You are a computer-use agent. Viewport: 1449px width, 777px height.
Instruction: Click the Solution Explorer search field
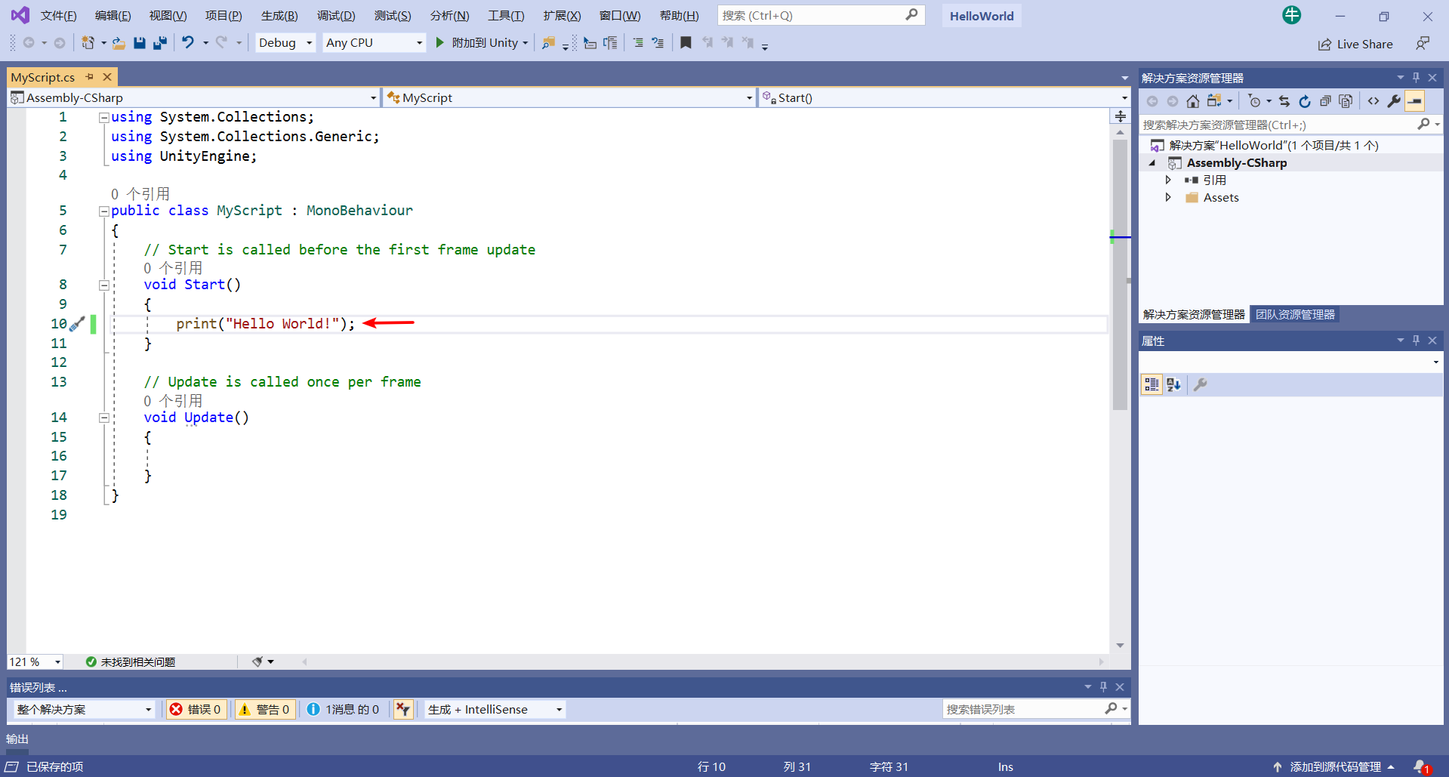pos(1290,125)
